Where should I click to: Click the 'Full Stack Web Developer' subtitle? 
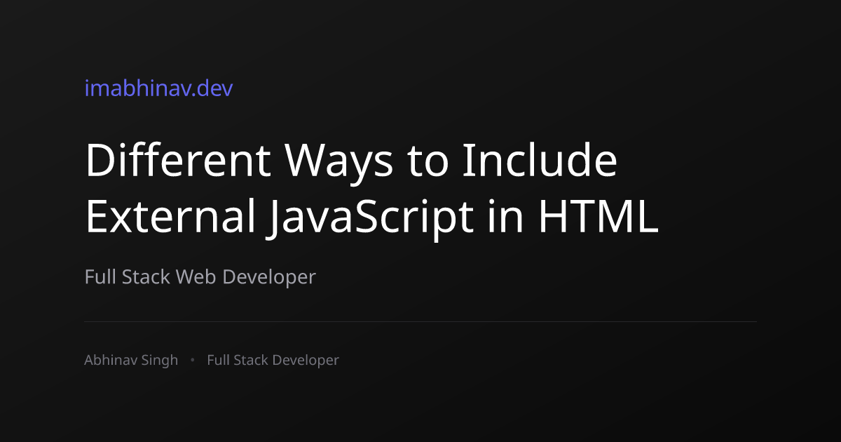coord(200,277)
